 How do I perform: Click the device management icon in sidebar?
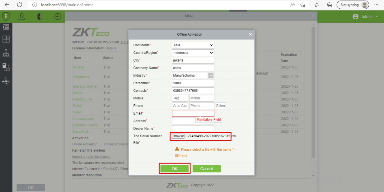pos(6,67)
